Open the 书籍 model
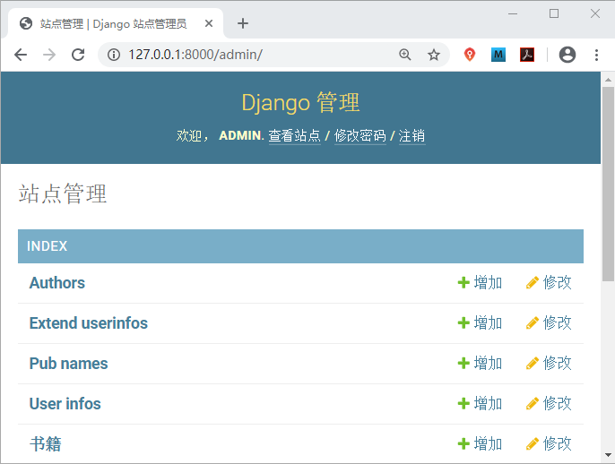This screenshot has height=464, width=615. (x=46, y=444)
